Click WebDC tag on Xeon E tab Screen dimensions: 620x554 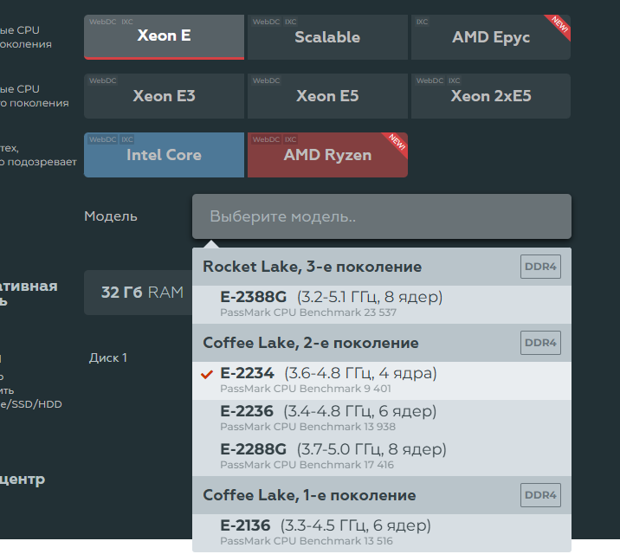(x=102, y=22)
